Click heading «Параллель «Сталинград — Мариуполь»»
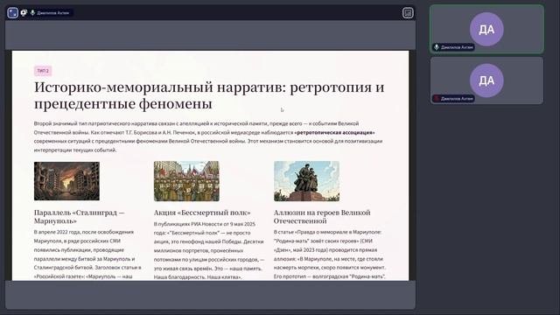The width and height of the screenshot is (560, 315). 80,217
